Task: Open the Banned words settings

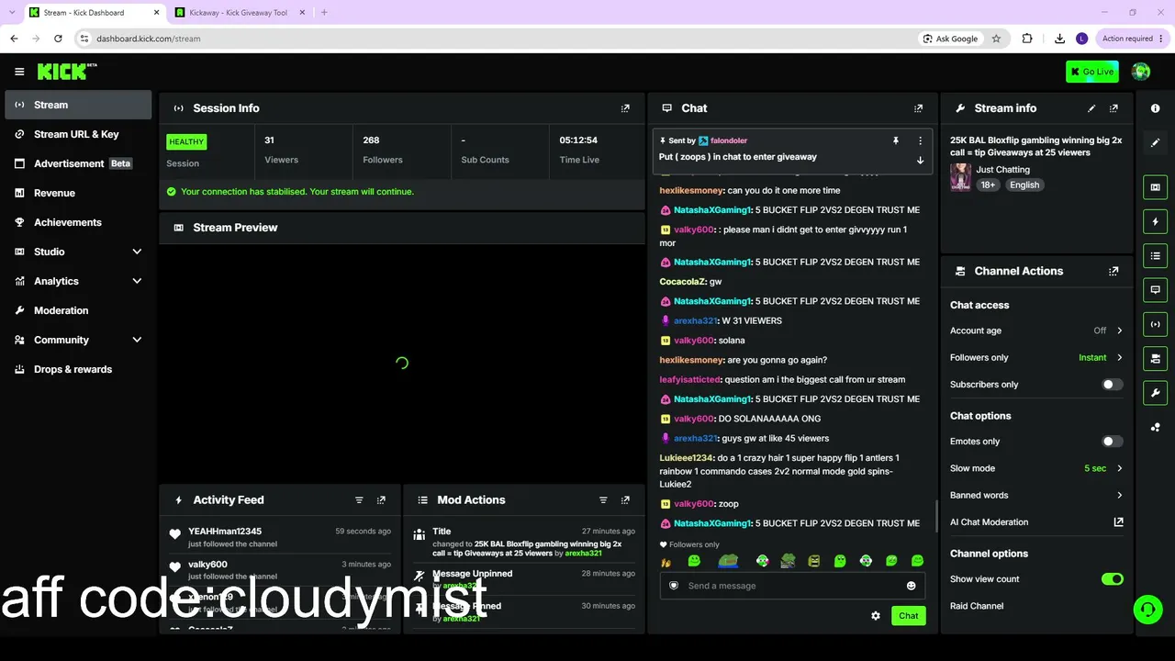Action: (1036, 496)
